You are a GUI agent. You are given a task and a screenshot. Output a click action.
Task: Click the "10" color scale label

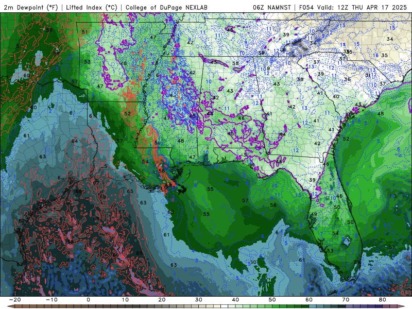125,300
